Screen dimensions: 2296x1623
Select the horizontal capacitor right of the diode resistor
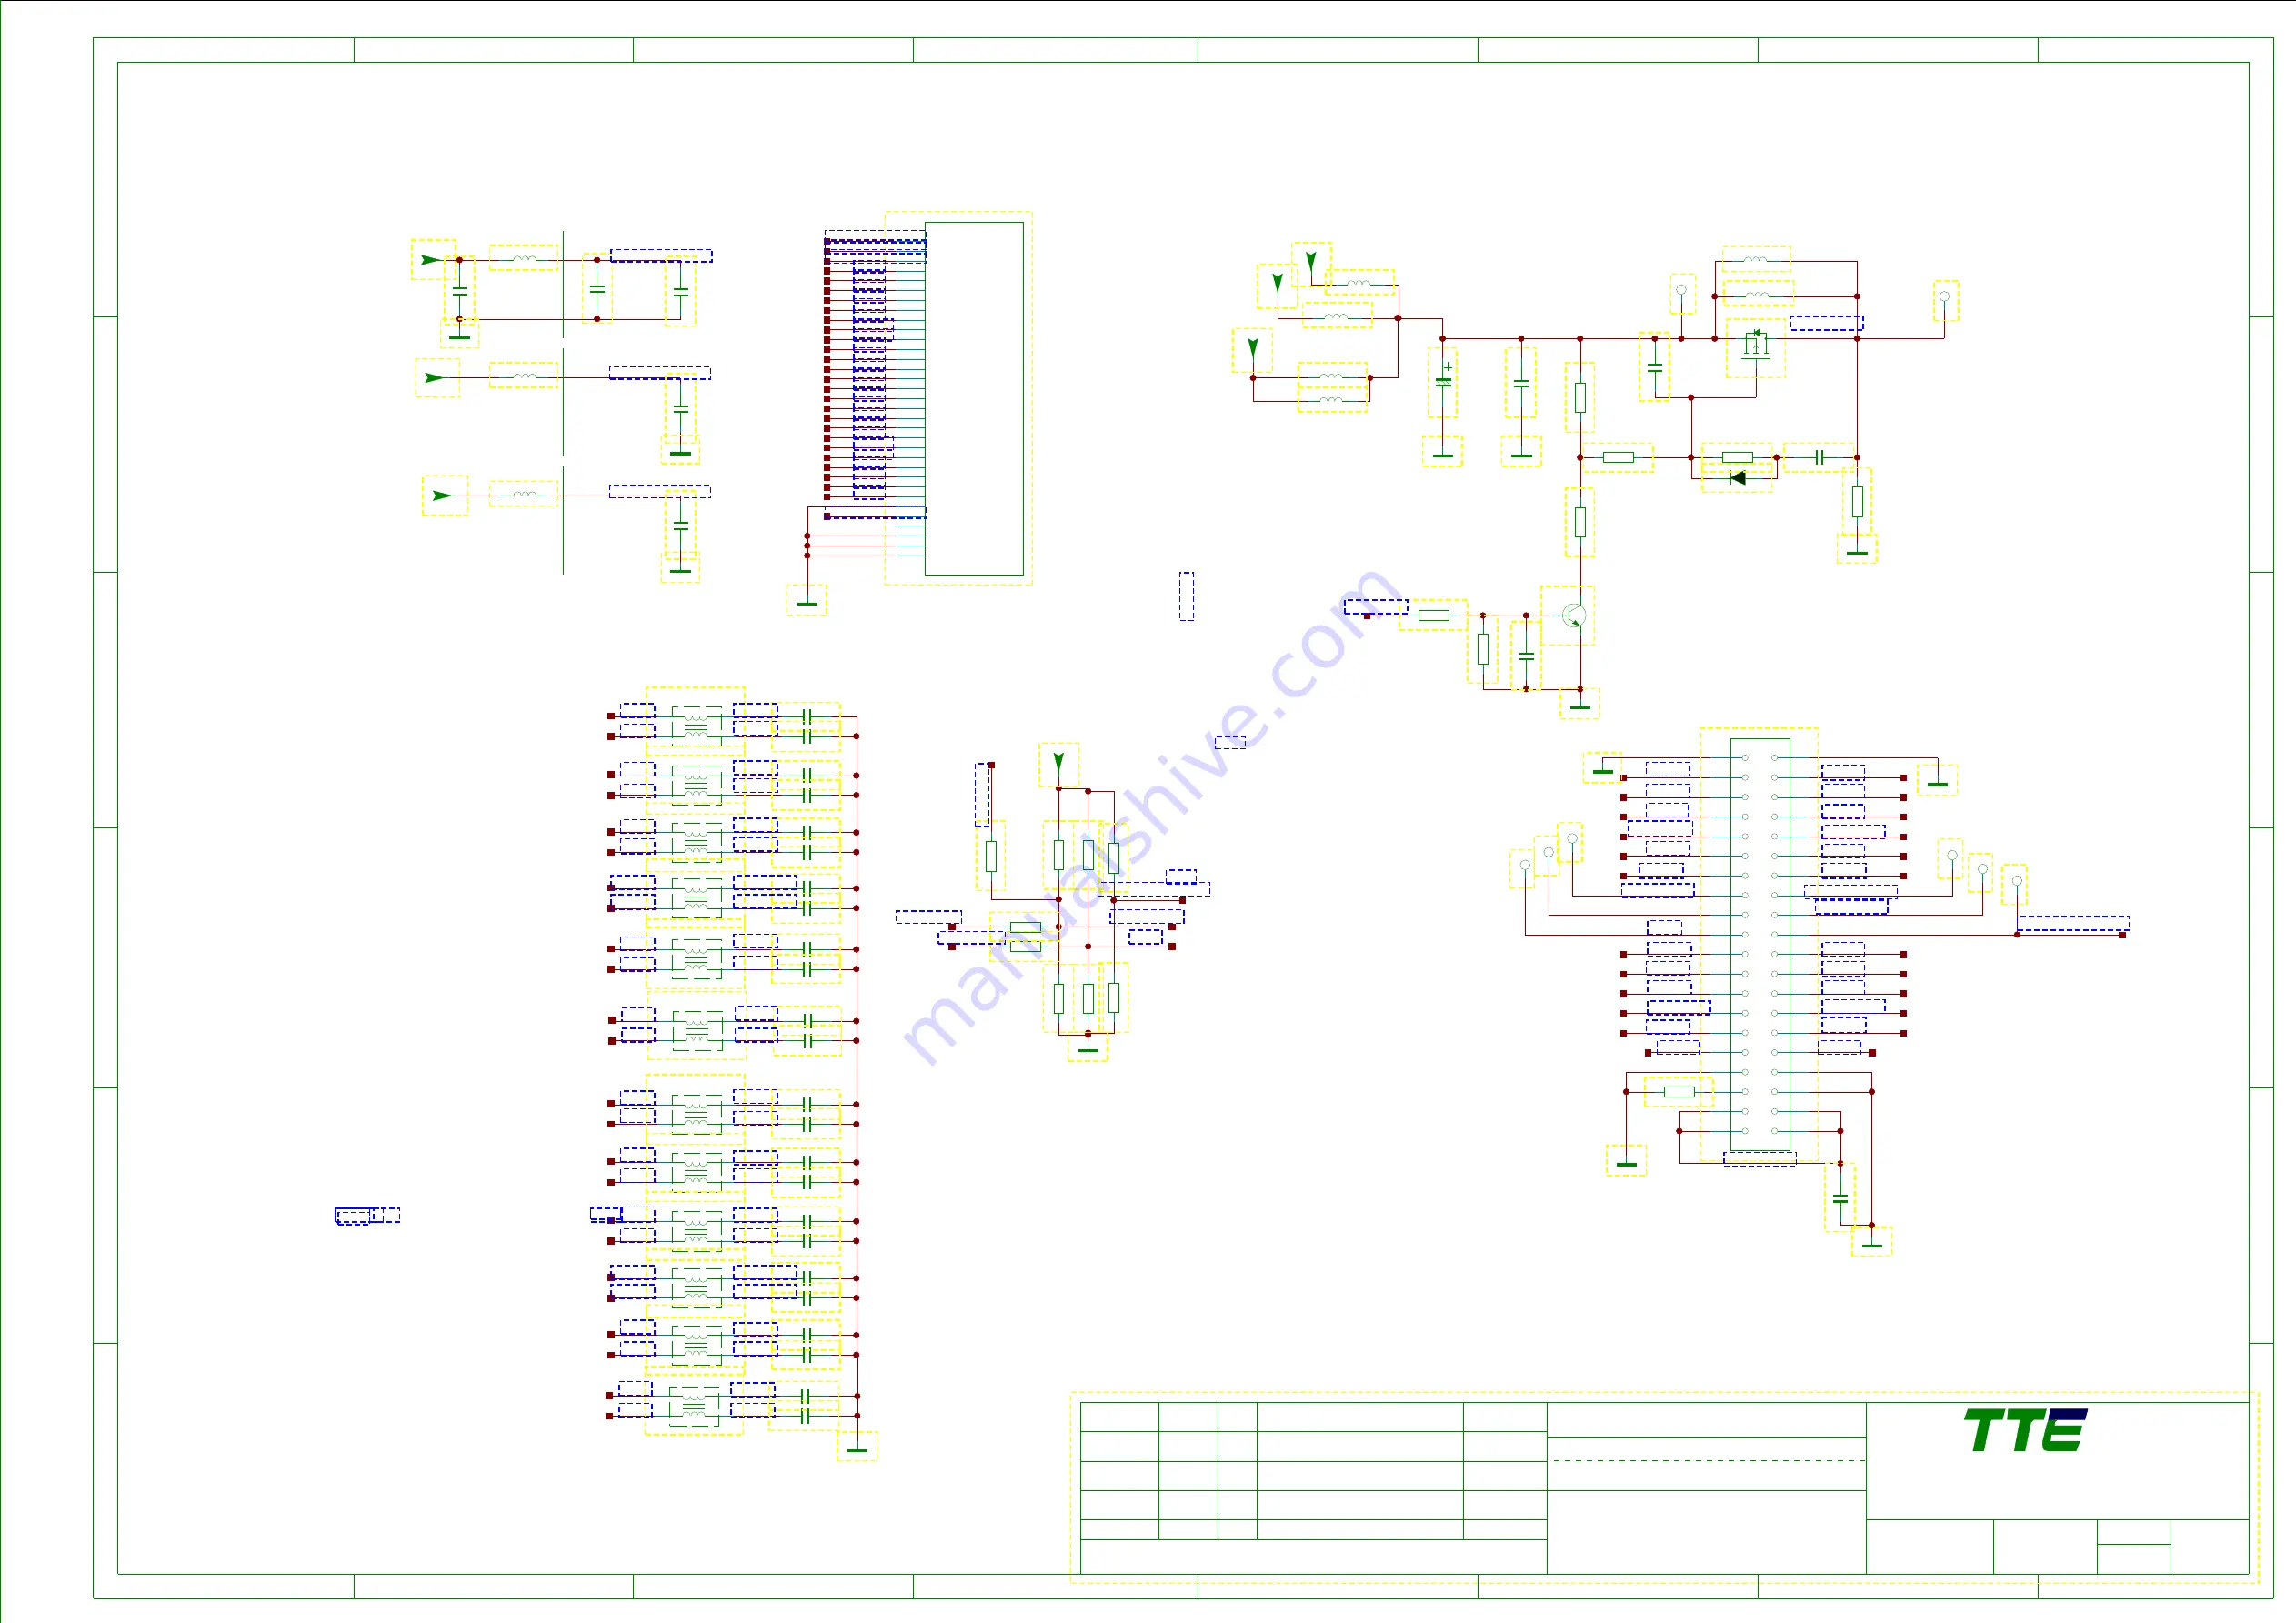1820,457
